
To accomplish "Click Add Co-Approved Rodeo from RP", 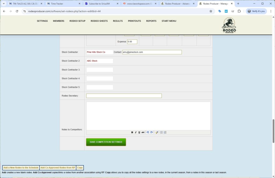I will coord(58,168).
